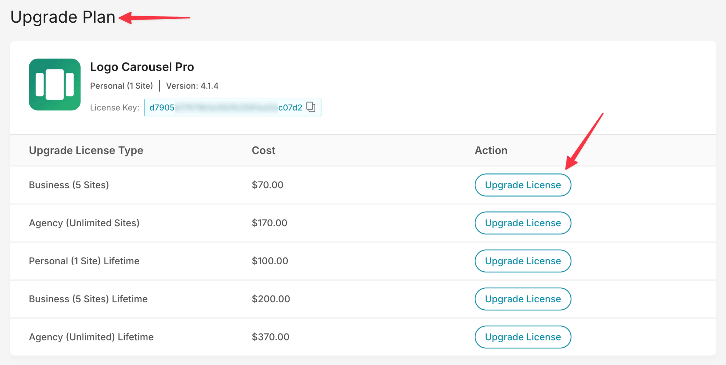Click the Cost column header
Viewport: 726px width, 365px height.
click(263, 150)
